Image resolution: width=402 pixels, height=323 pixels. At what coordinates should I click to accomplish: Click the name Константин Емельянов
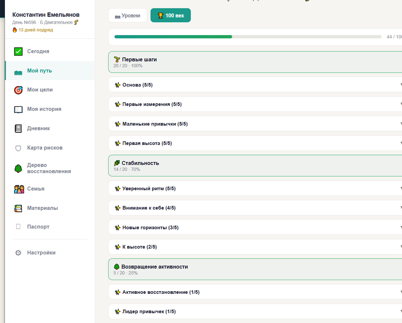(x=46, y=15)
